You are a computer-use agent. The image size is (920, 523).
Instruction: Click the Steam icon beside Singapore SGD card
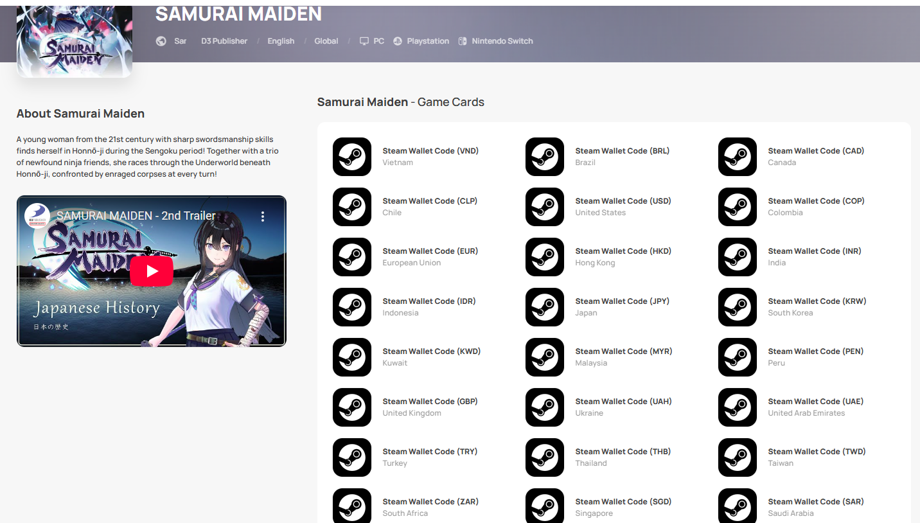545,506
